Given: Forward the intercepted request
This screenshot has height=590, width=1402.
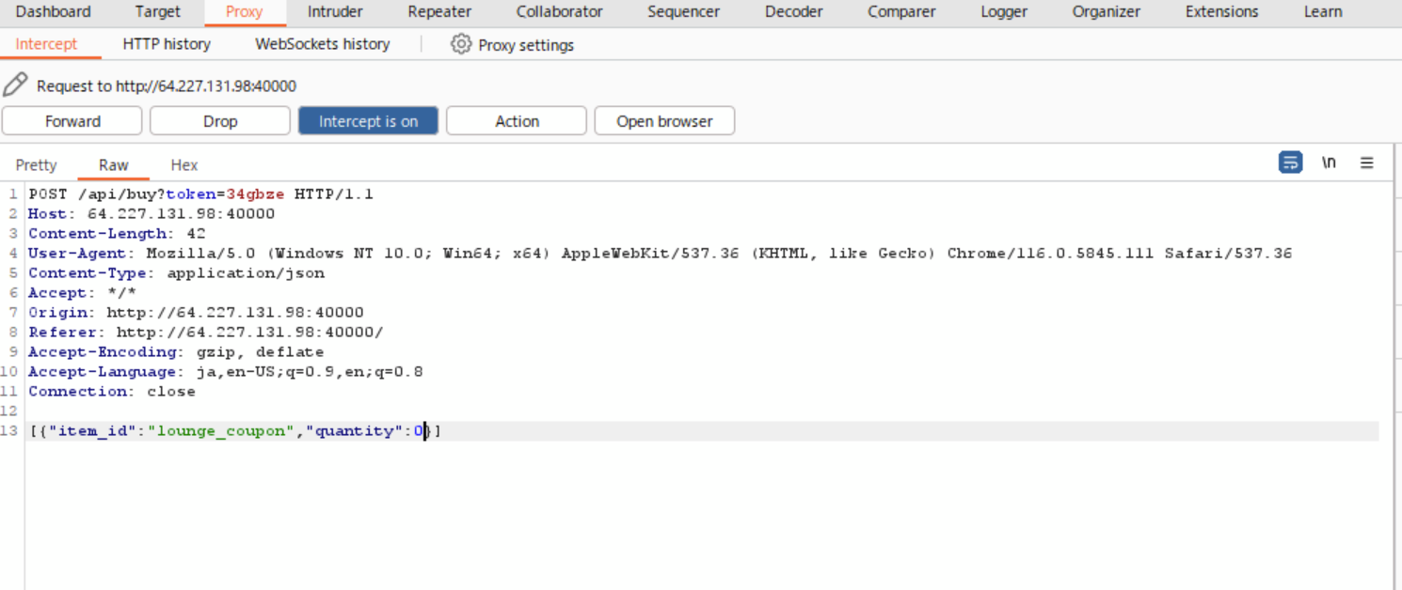Looking at the screenshot, I should pos(72,121).
